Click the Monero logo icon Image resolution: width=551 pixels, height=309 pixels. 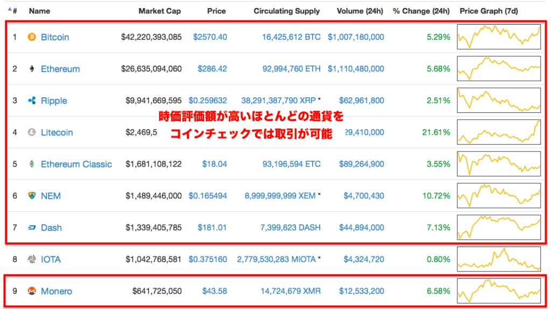(32, 291)
